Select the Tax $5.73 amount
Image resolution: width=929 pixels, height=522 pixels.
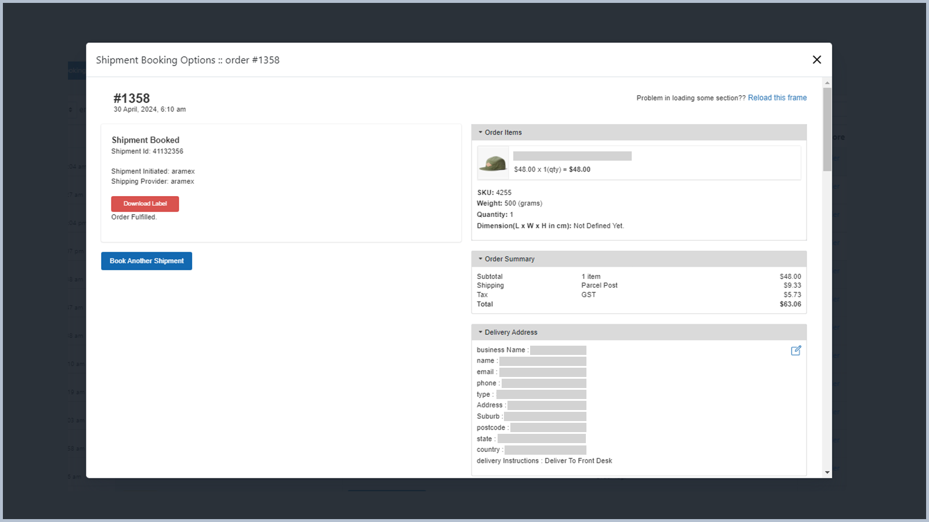(792, 295)
